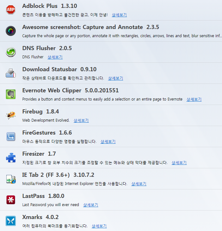Open 상세보기 link for LastPass

tap(91, 205)
